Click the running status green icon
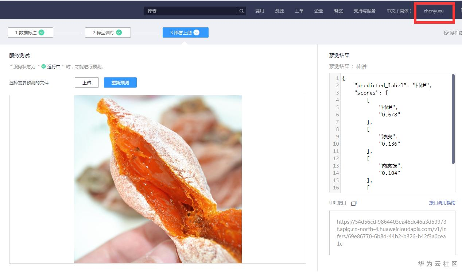Screen dimensions: 462x273 tap(43, 67)
